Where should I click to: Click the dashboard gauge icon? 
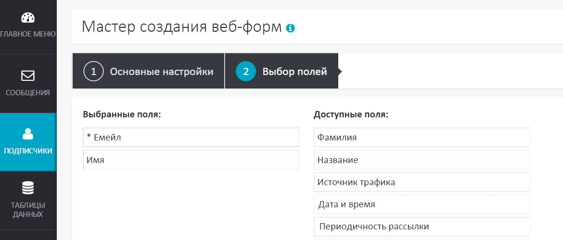pyautogui.click(x=28, y=18)
